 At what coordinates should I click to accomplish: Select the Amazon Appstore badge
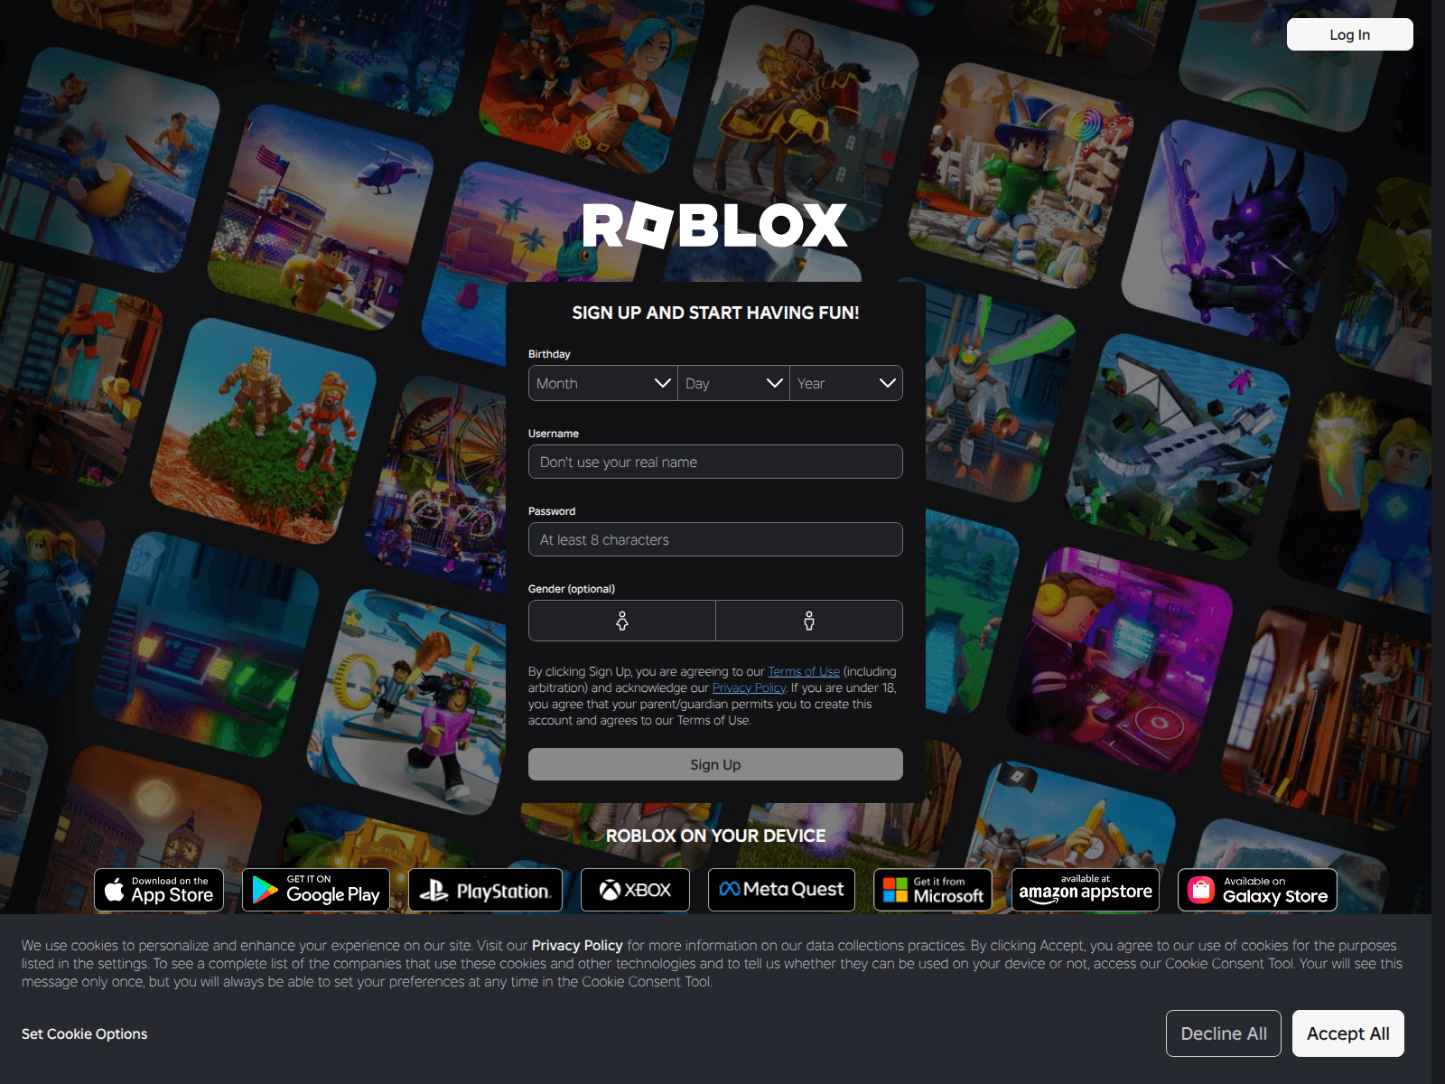[1085, 890]
